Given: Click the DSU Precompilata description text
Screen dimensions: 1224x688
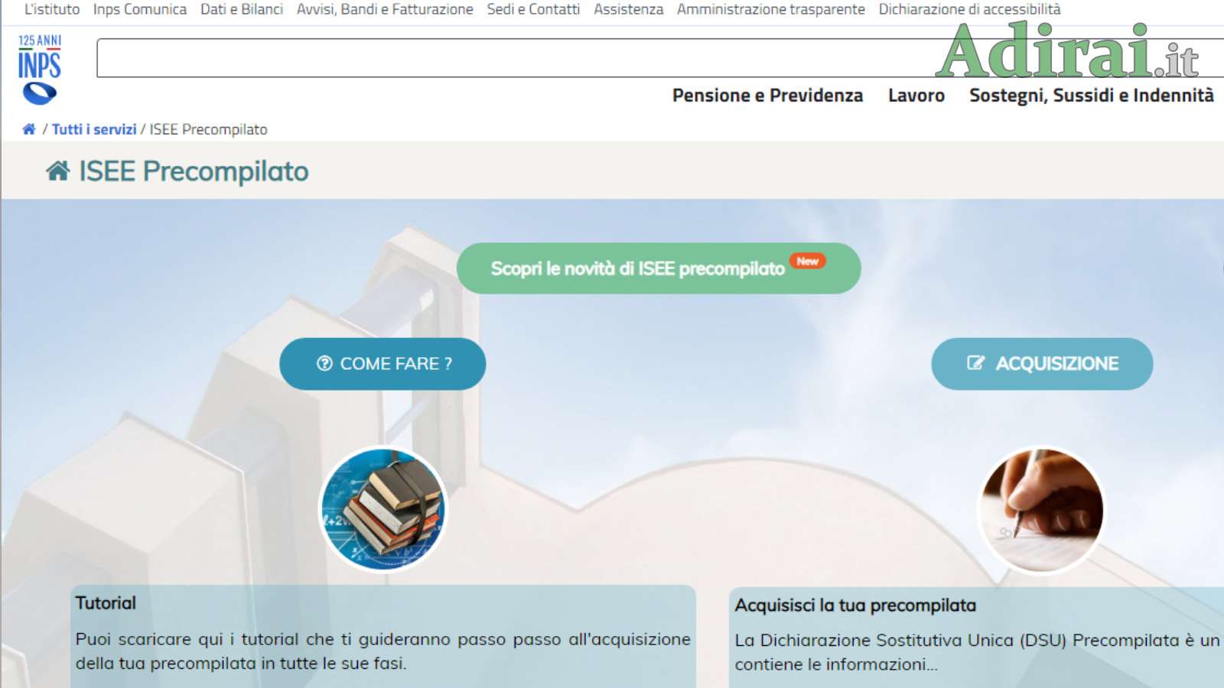Looking at the screenshot, I should pos(978,652).
